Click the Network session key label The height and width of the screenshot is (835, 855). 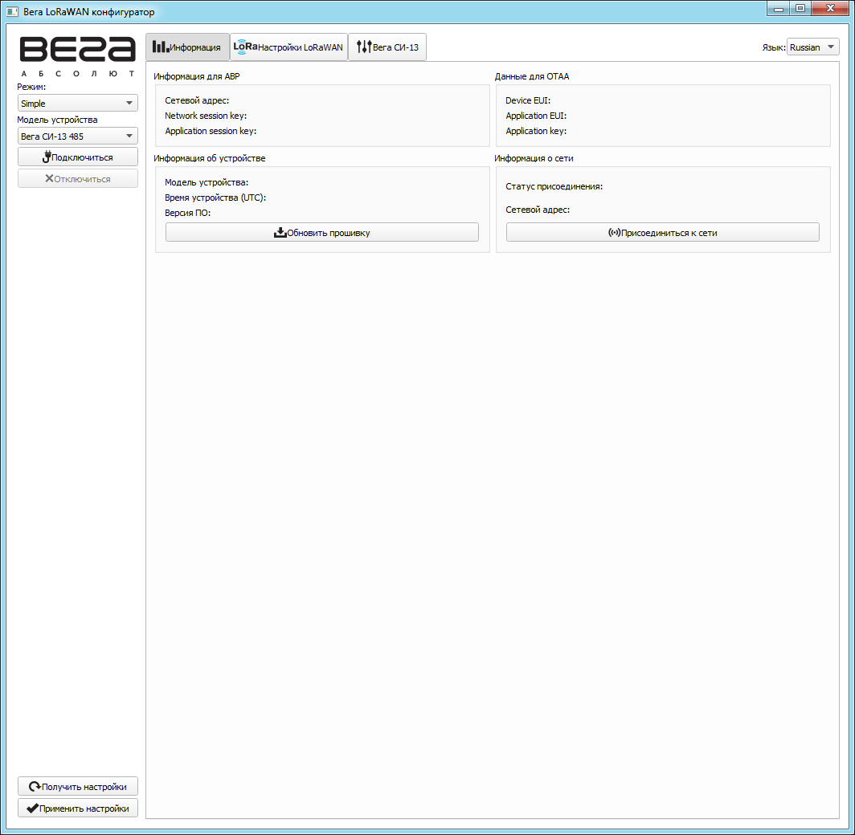pyautogui.click(x=206, y=116)
